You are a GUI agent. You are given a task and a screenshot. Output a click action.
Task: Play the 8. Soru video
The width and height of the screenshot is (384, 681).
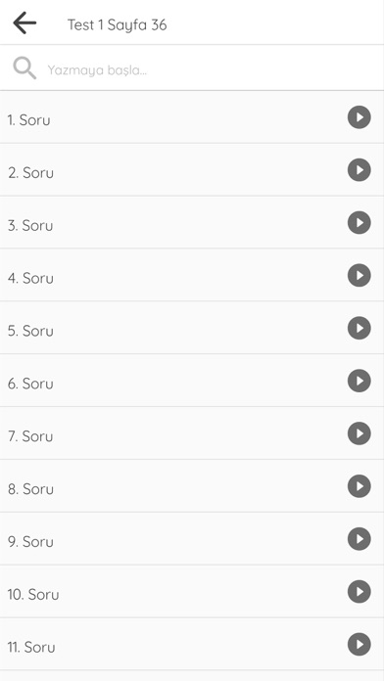point(359,486)
